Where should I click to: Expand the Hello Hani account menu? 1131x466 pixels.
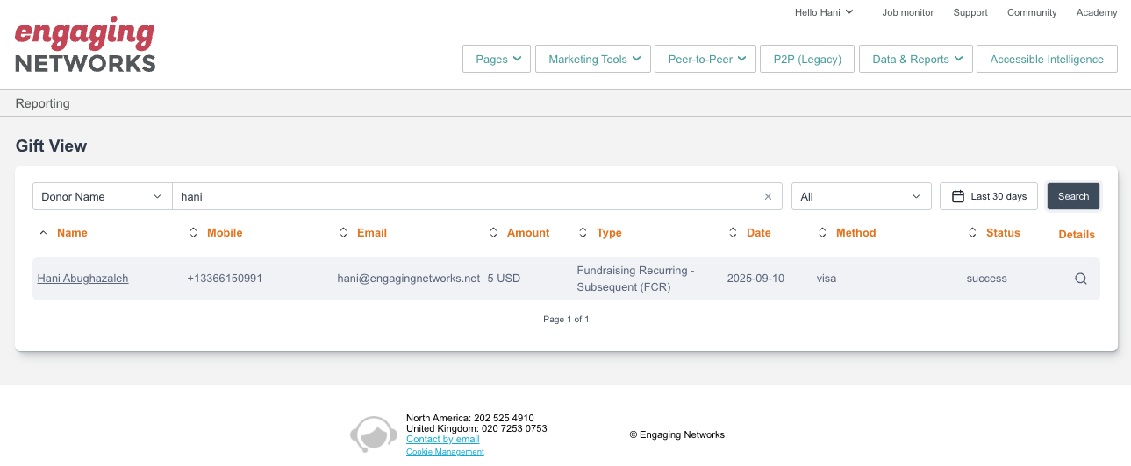(x=823, y=12)
